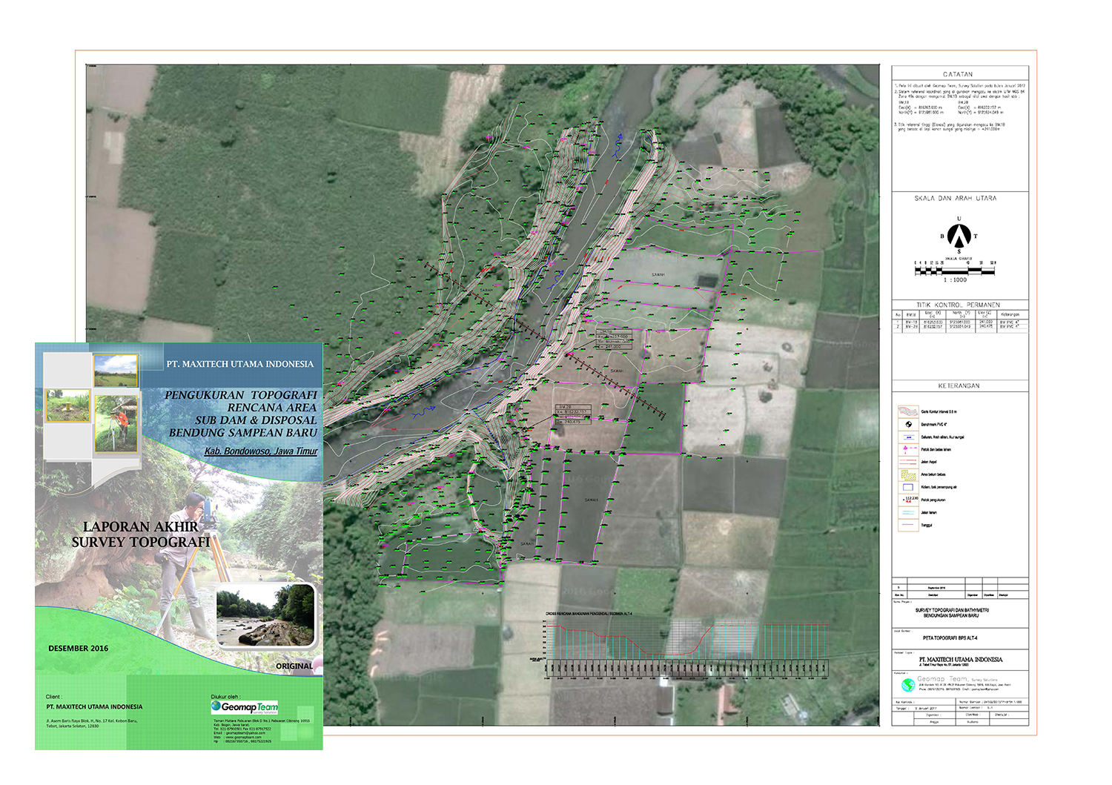This screenshot has width=1112, height=785.
Task: Open the surveyor with tripod small cover photo
Action: tap(116, 423)
